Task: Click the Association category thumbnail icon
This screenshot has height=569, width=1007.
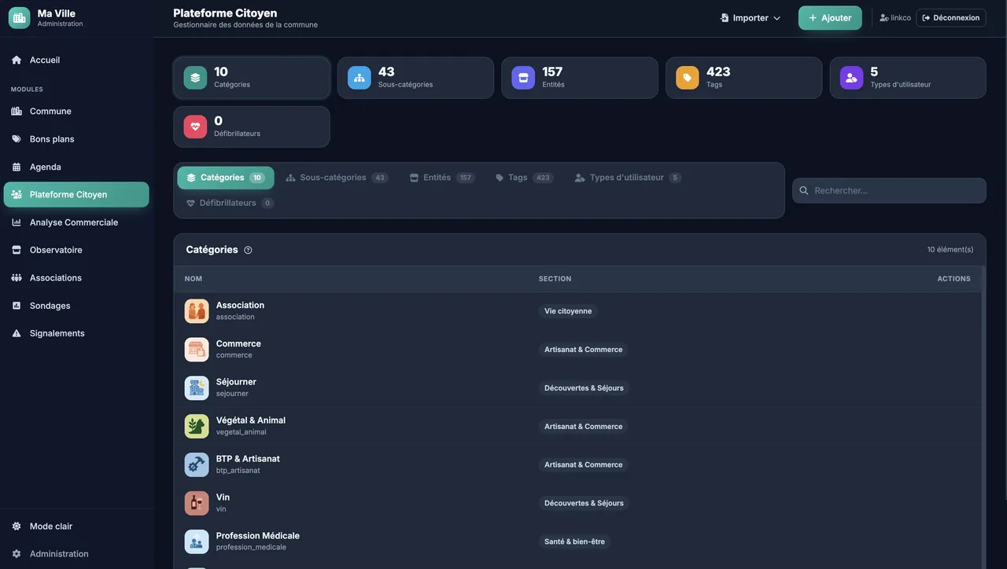Action: [197, 311]
